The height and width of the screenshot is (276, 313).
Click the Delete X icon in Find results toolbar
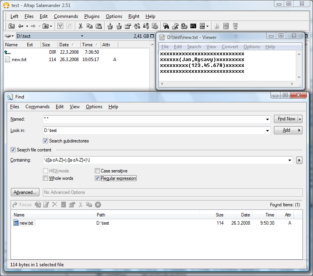click(x=55, y=205)
